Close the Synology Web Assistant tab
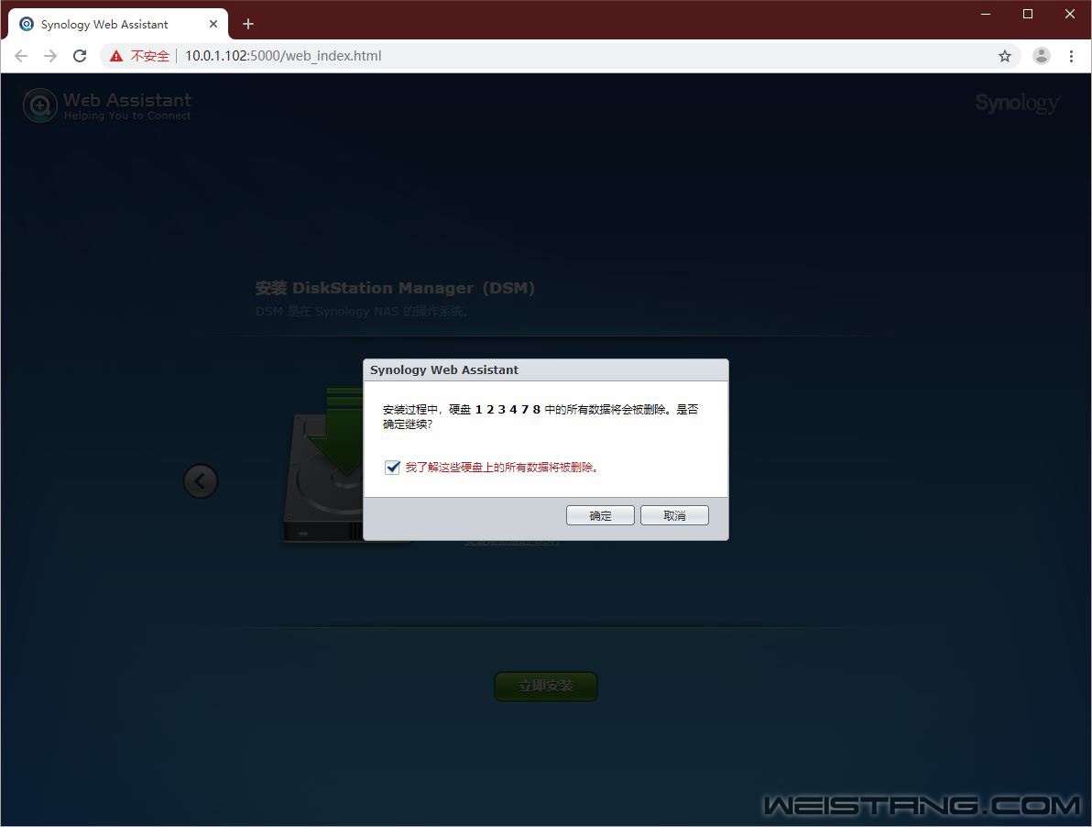The width and height of the screenshot is (1092, 827). click(x=213, y=24)
